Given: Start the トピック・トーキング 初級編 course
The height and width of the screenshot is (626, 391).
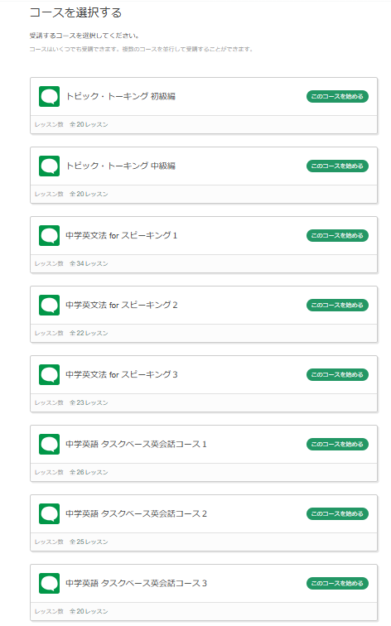Looking at the screenshot, I should 337,97.
